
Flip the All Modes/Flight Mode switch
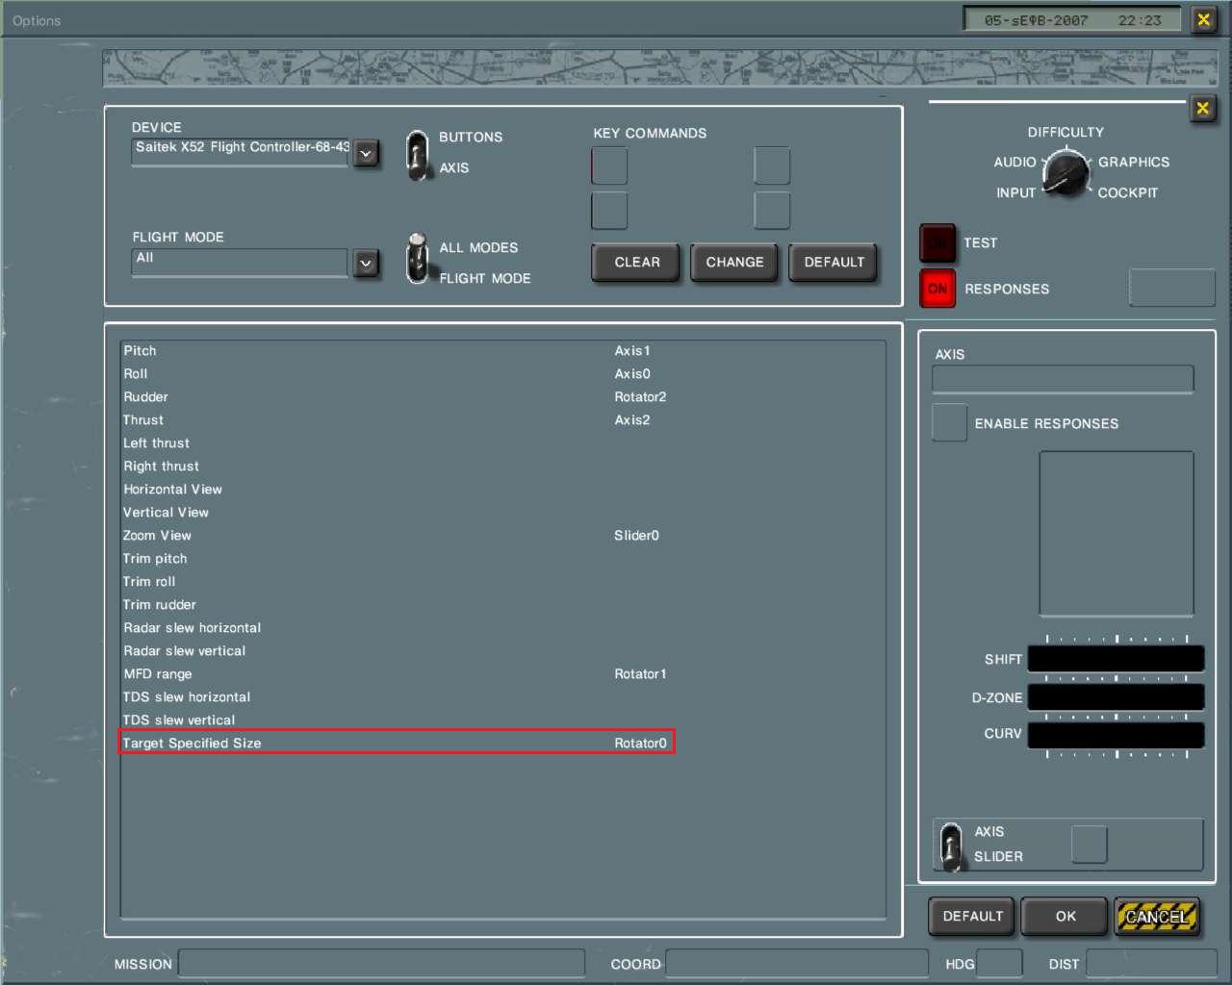tap(417, 259)
